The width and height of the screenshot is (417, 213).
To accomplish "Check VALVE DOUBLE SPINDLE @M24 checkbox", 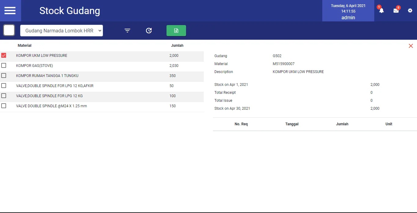I will pos(4,106).
